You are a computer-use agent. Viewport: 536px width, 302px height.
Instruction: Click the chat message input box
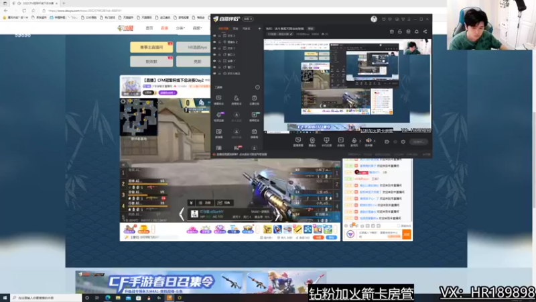tap(379, 234)
